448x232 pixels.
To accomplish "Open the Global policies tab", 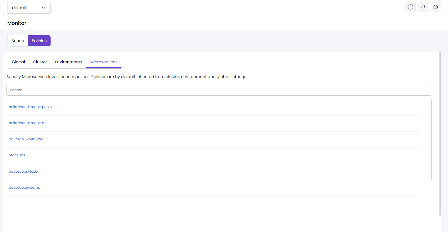I will pyautogui.click(x=18, y=62).
